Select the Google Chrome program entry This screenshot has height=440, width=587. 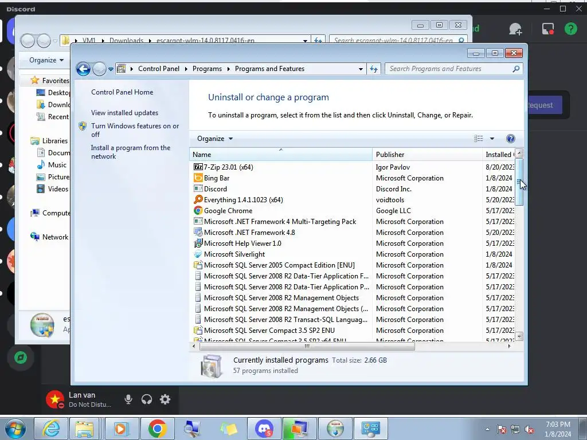click(x=228, y=211)
